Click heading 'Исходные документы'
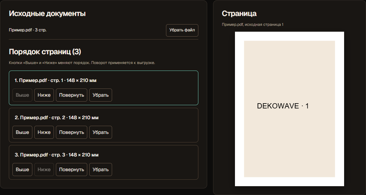This screenshot has width=366, height=195. tap(47, 13)
